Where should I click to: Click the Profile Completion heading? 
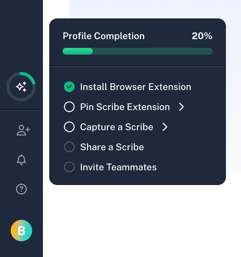pos(104,36)
